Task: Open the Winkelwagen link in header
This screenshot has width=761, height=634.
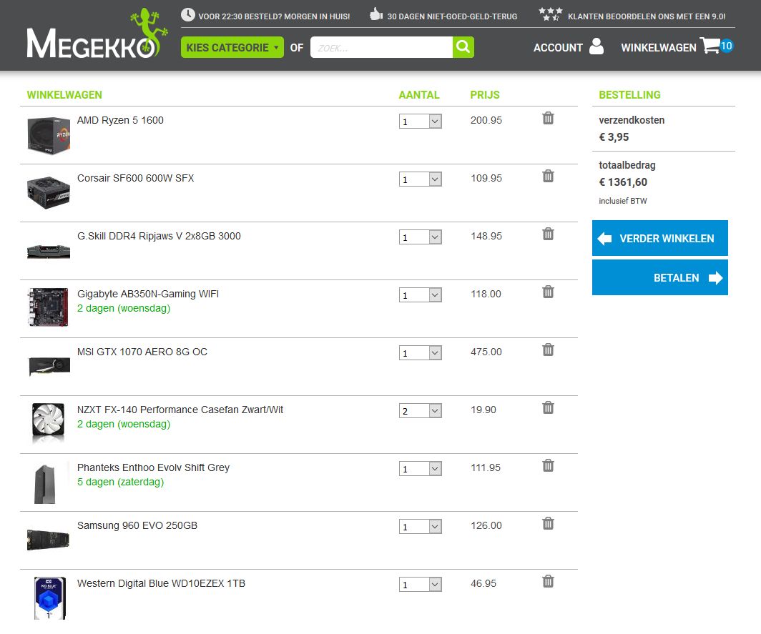Action: tap(659, 48)
